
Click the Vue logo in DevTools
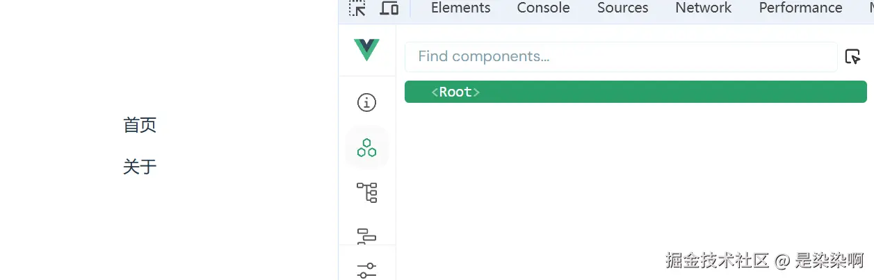point(366,50)
